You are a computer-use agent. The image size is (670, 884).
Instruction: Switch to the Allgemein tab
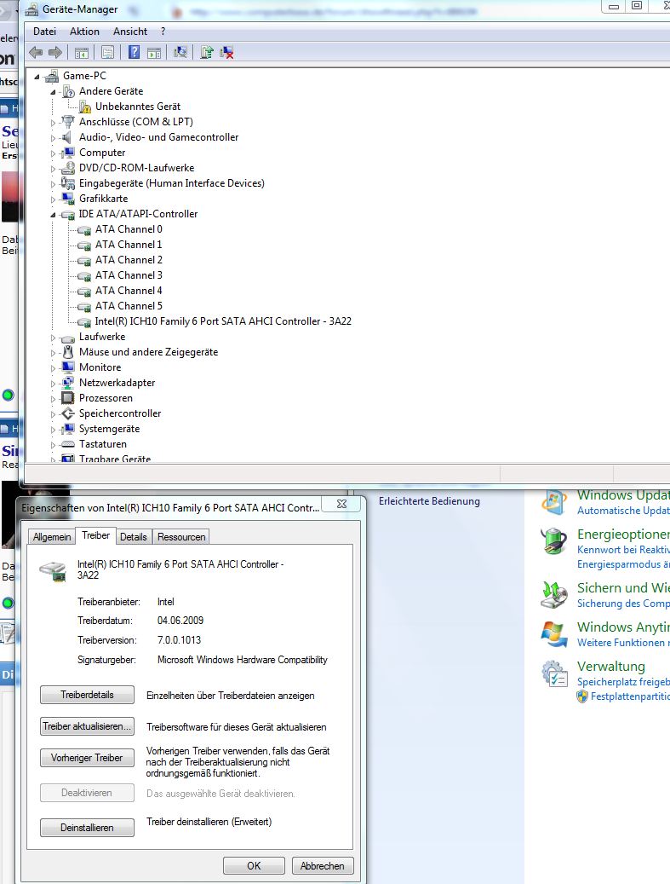52,537
